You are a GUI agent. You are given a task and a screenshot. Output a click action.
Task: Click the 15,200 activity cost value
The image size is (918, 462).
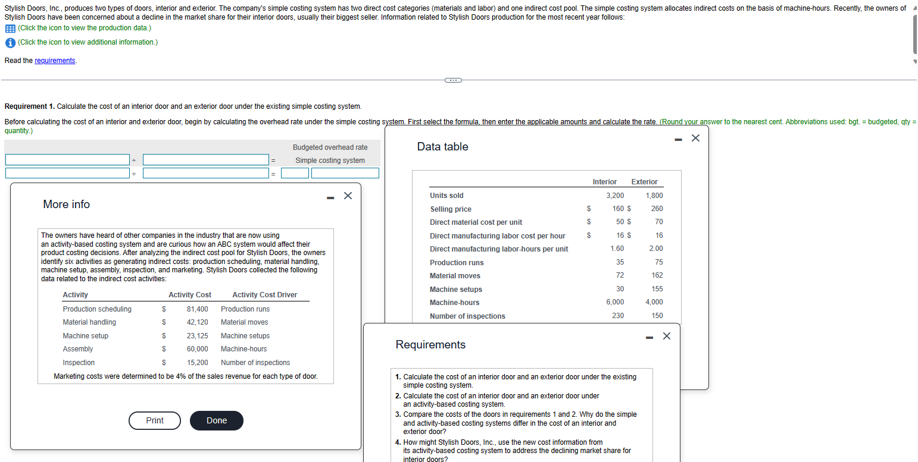(x=198, y=363)
